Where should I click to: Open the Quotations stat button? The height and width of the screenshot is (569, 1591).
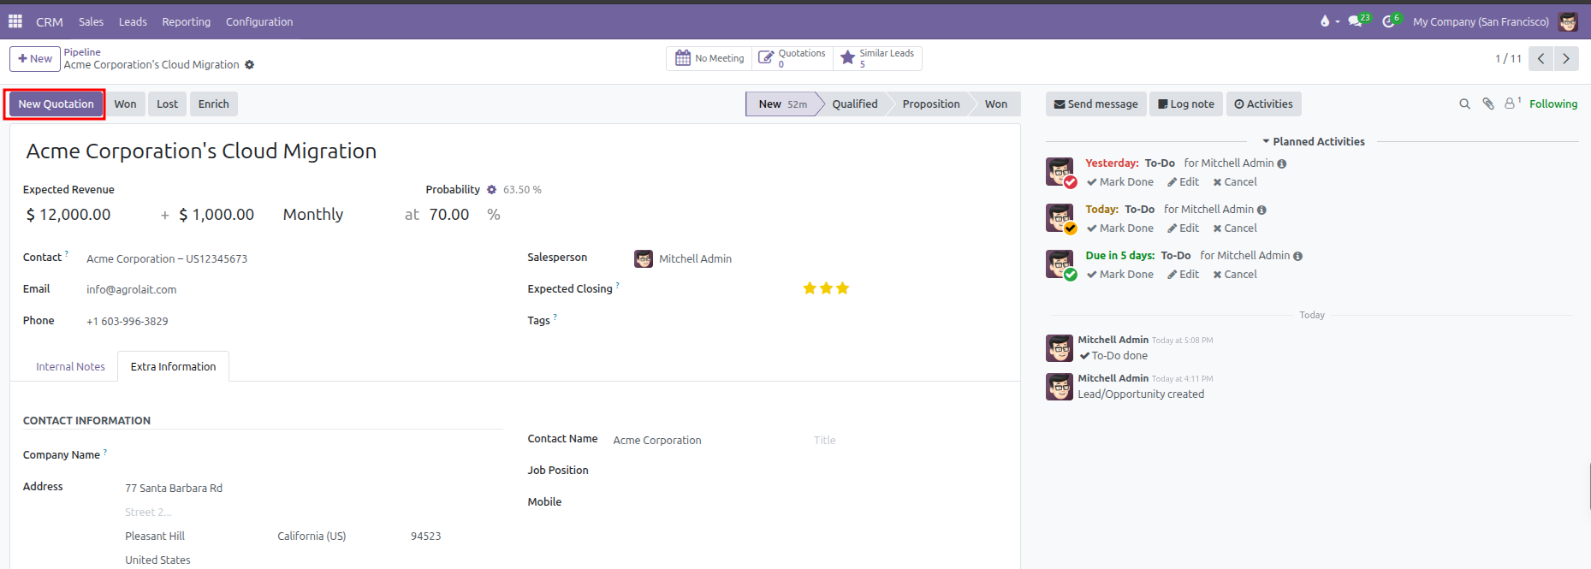793,58
